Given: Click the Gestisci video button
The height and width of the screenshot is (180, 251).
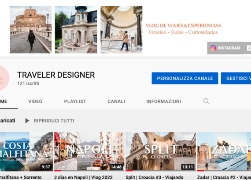Looking at the screenshot, I should click(236, 78).
